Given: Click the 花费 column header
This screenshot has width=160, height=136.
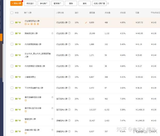Looking at the screenshot, I should (x=137, y=13).
